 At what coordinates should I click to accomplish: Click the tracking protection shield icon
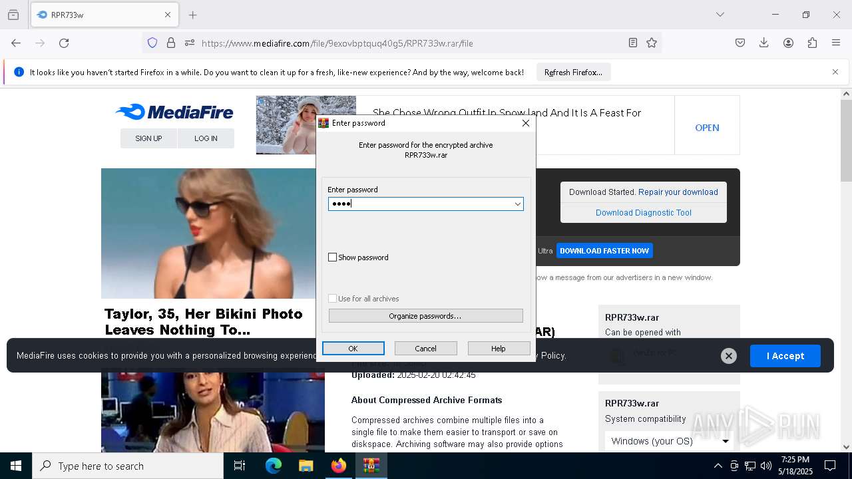(152, 43)
